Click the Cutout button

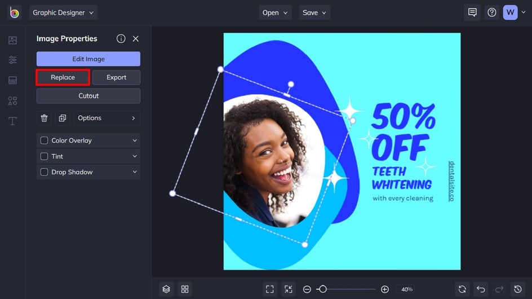pos(88,96)
